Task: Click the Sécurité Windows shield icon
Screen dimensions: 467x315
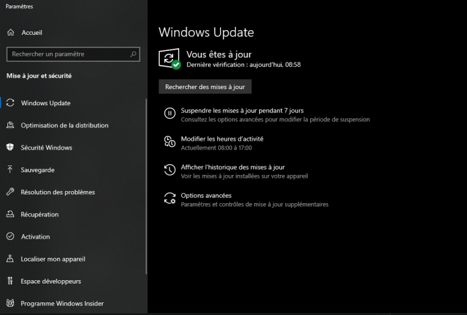Action: (x=10, y=147)
